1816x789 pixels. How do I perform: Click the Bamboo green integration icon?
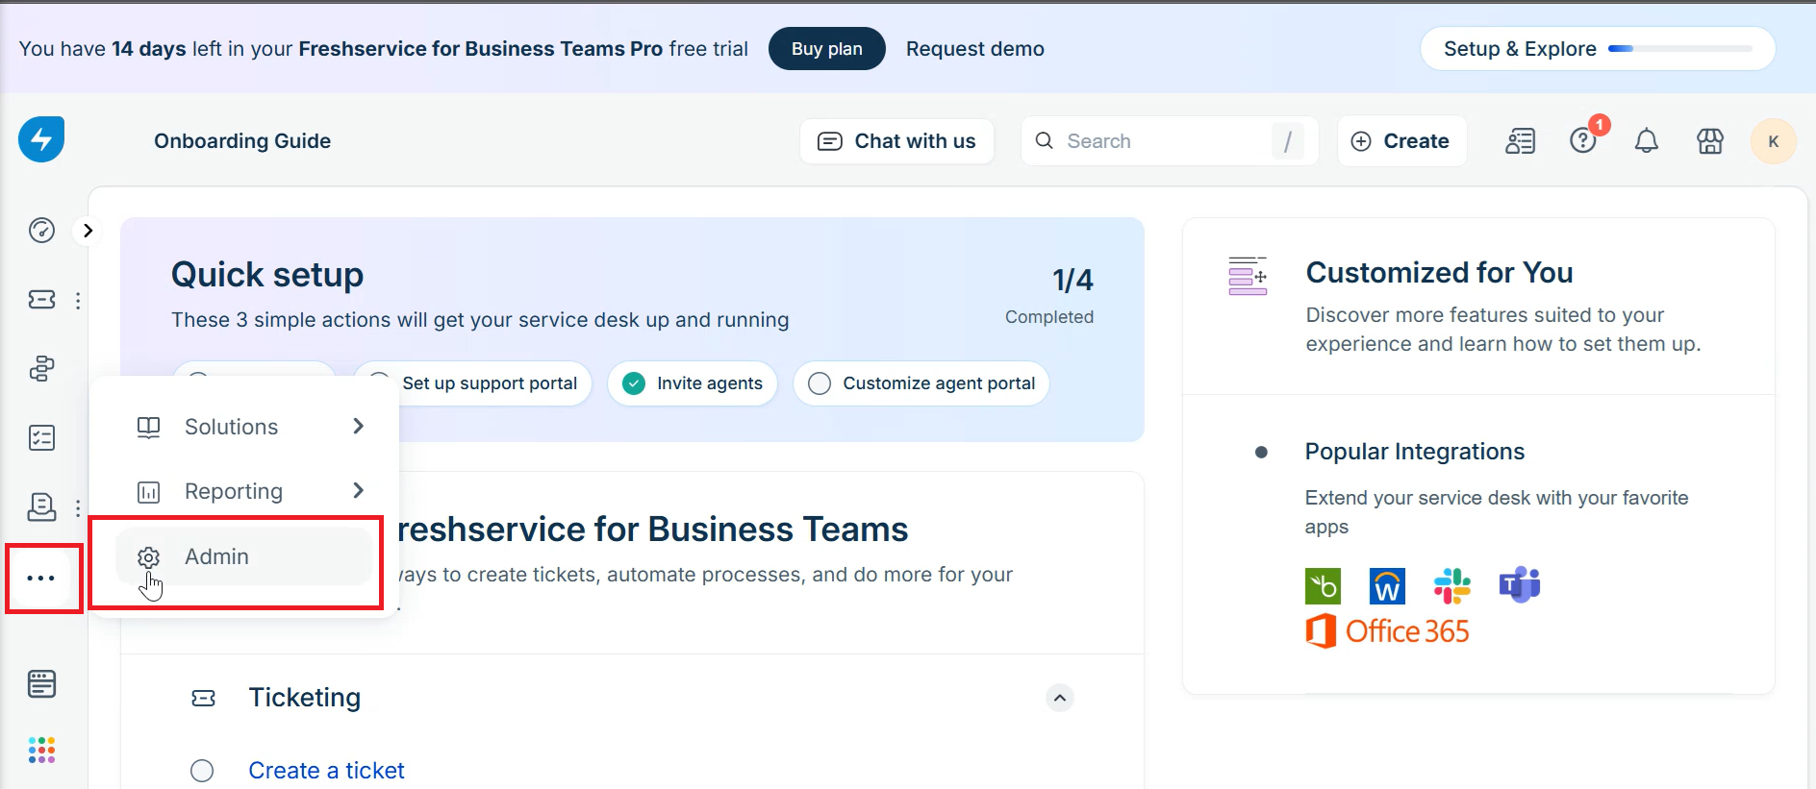click(1323, 586)
